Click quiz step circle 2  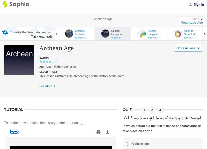coord(152,110)
